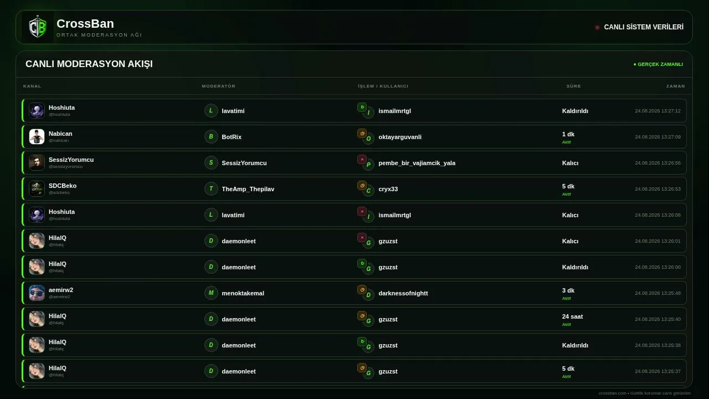Click the SDCBeko channel avatar
The width and height of the screenshot is (709, 399).
pos(37,188)
